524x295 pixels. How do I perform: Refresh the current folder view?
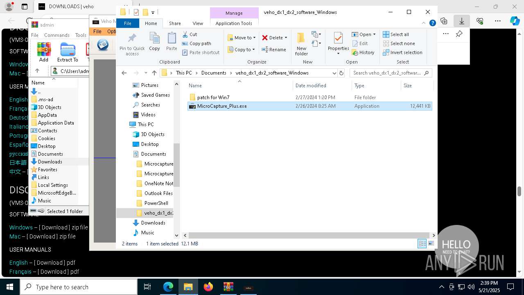341,73
